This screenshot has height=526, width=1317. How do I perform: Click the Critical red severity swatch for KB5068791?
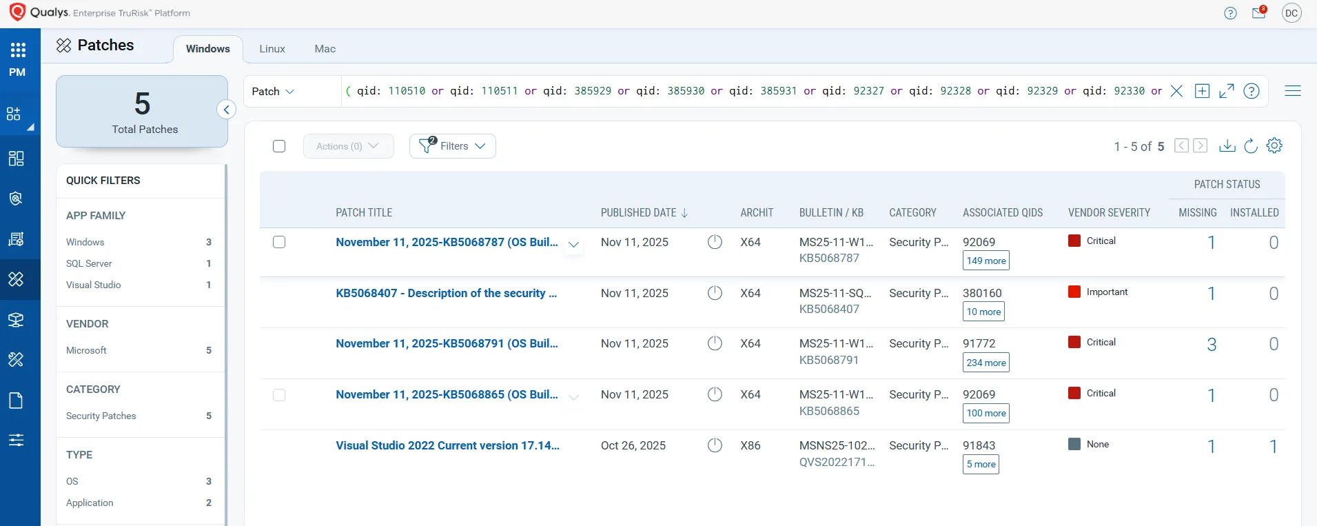1074,342
